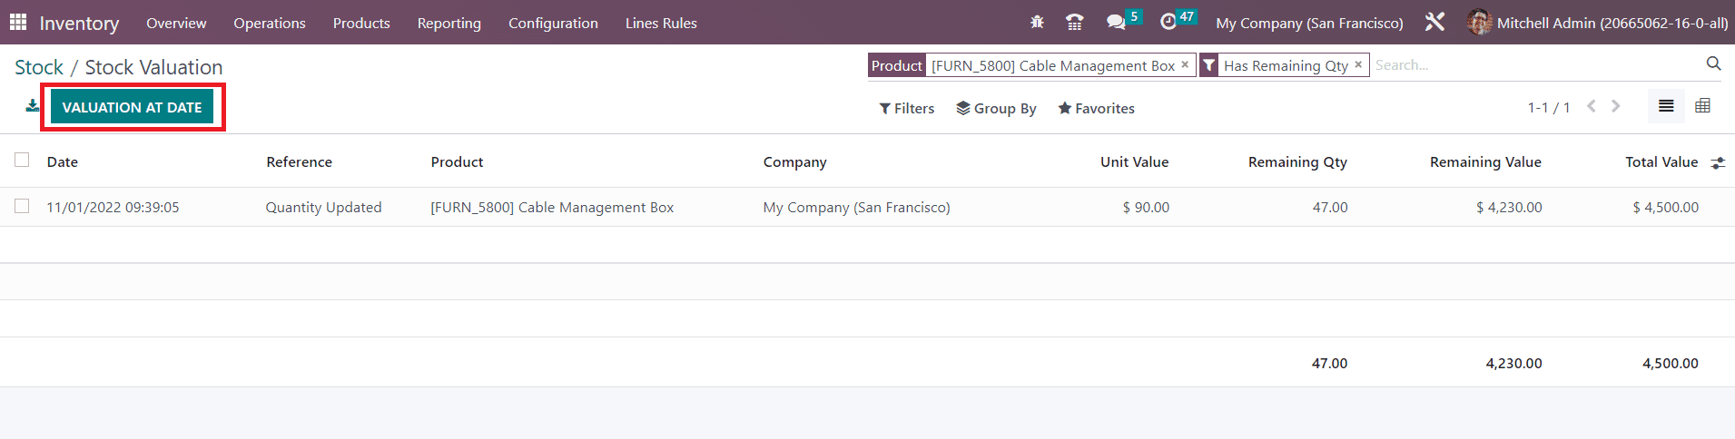Open the Configuration menu
Image resolution: width=1735 pixels, height=439 pixels.
[x=553, y=23]
